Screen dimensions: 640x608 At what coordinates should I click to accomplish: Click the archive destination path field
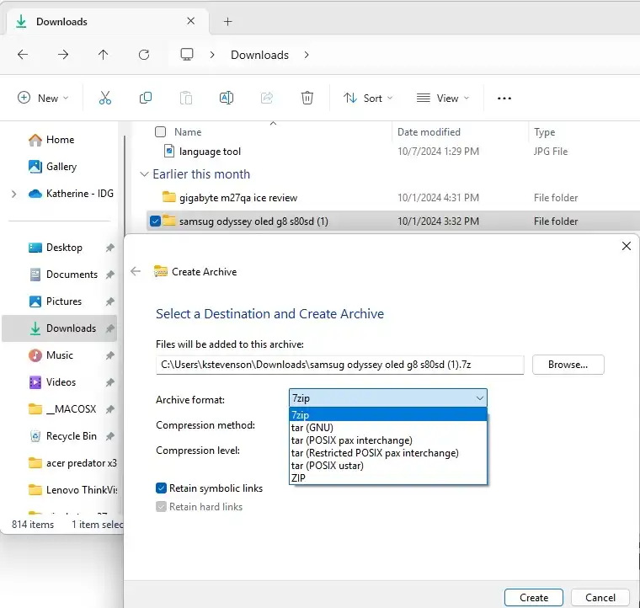339,365
